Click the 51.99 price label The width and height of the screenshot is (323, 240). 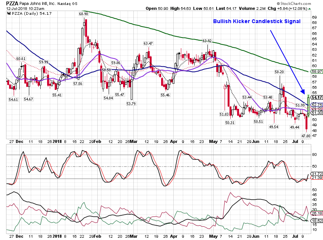pyautogui.click(x=300, y=105)
